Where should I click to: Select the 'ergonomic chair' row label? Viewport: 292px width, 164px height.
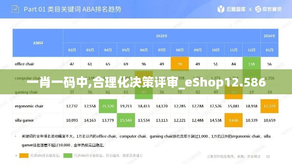(x=29, y=106)
